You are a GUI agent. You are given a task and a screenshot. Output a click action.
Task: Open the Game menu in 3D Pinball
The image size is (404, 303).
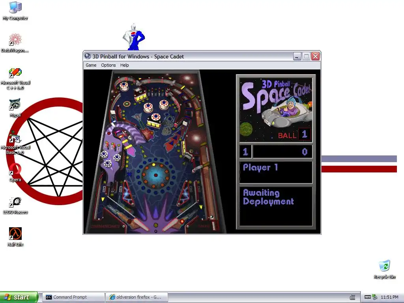91,65
